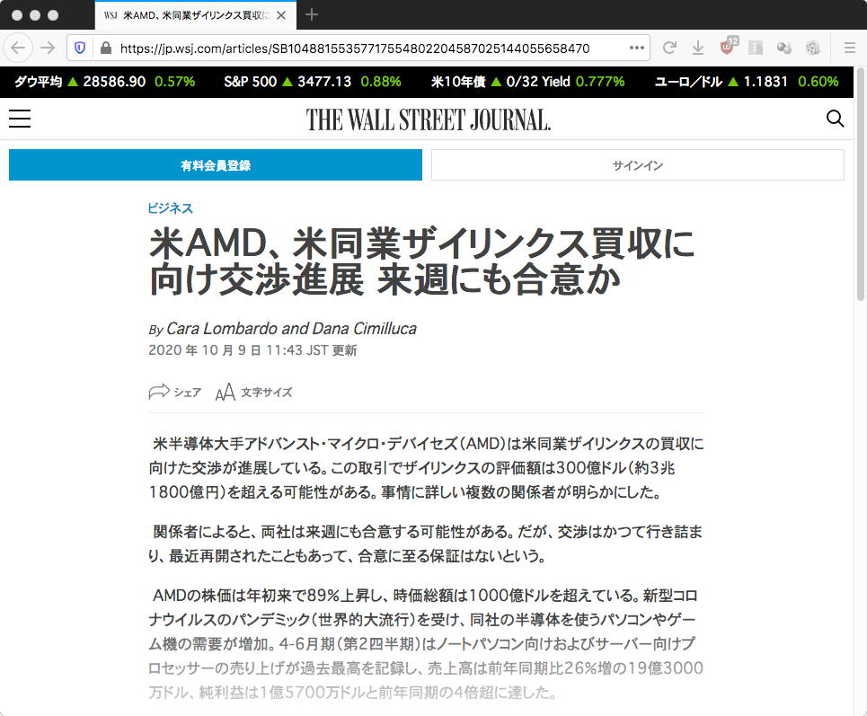Show site security info via padlock
The image size is (867, 716).
106,49
